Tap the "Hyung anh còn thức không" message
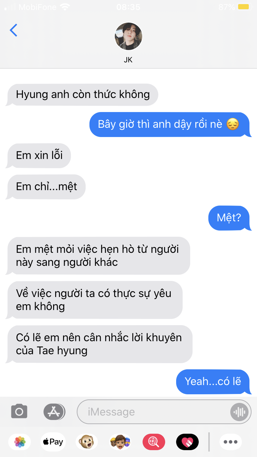Viewport: 257px width, 457px height. [82, 94]
